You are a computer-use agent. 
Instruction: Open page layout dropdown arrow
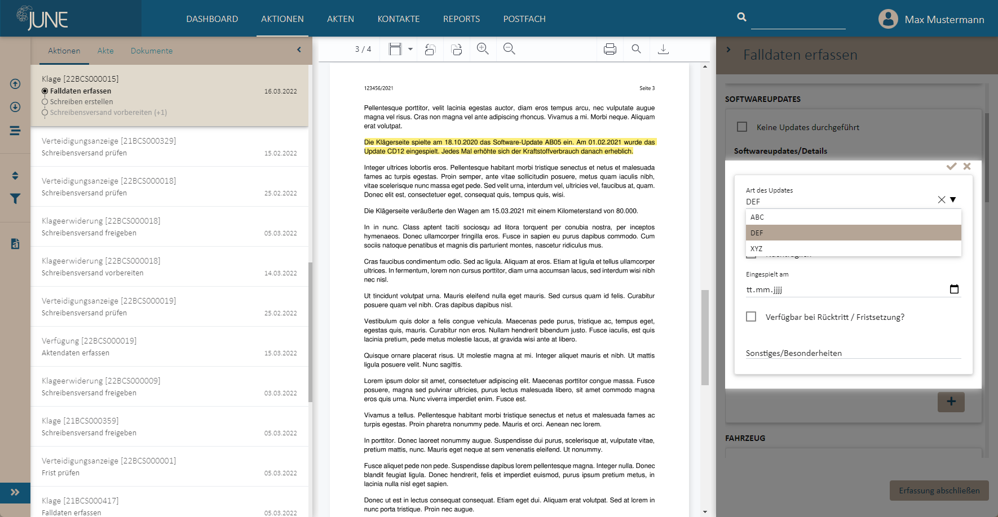tap(410, 49)
